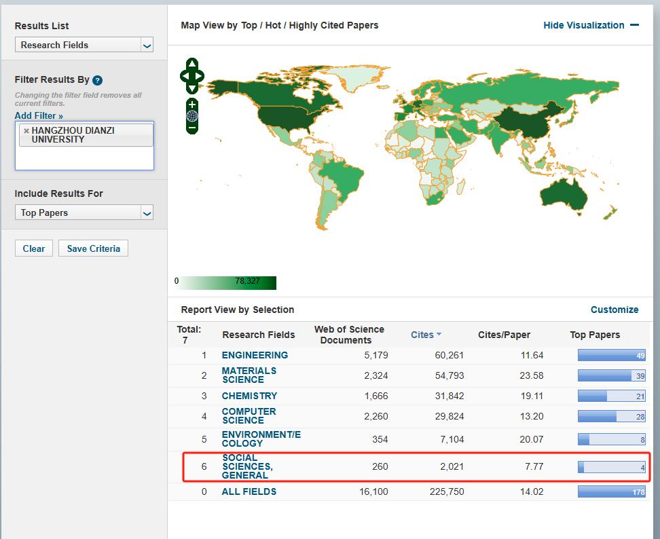Reset map to full world extent

tap(192, 115)
